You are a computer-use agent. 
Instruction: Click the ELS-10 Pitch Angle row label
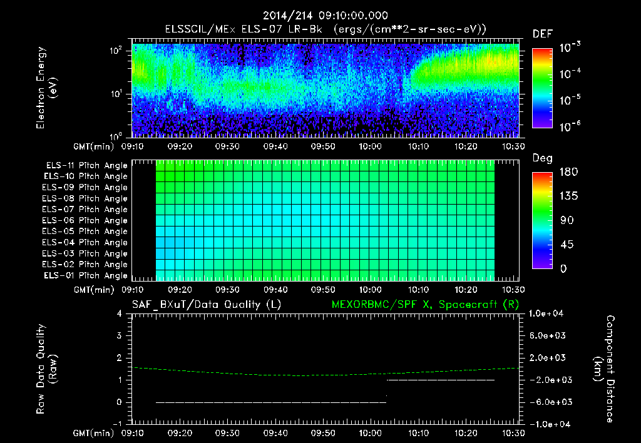click(x=86, y=176)
